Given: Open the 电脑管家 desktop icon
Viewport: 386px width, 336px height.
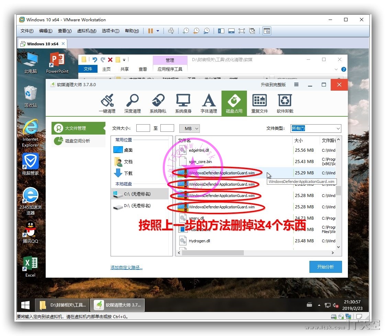Looking at the screenshot, I should coord(31,164).
